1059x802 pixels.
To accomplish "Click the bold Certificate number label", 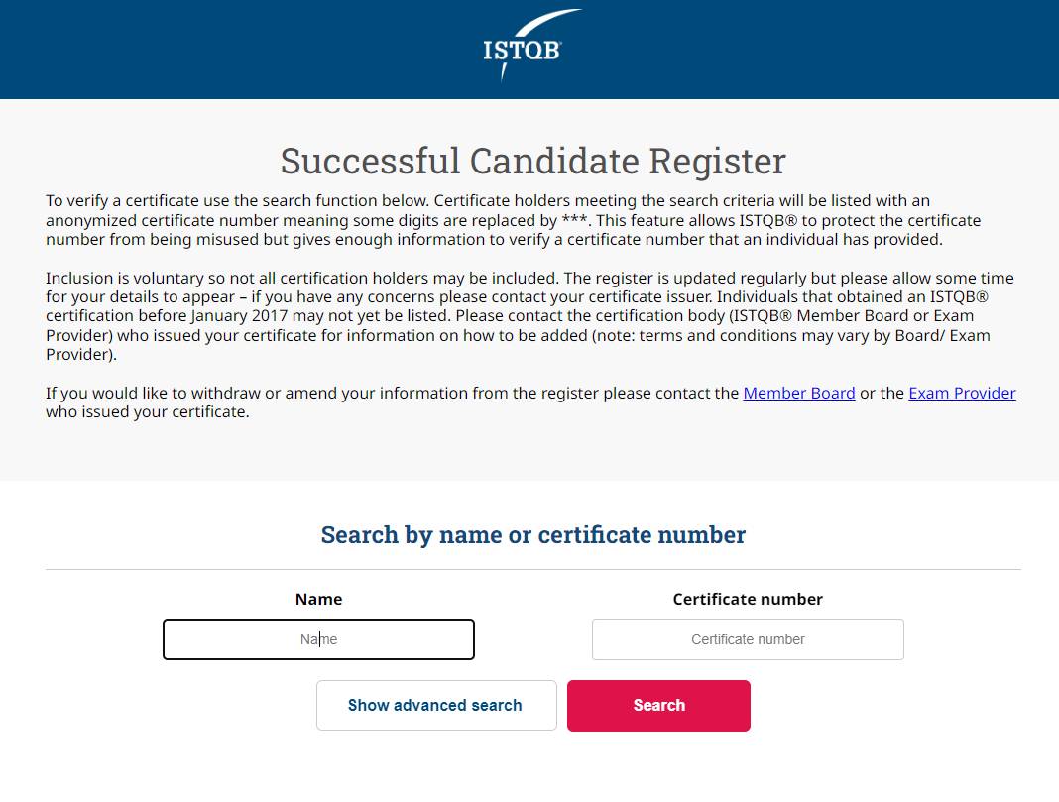I will 748,599.
